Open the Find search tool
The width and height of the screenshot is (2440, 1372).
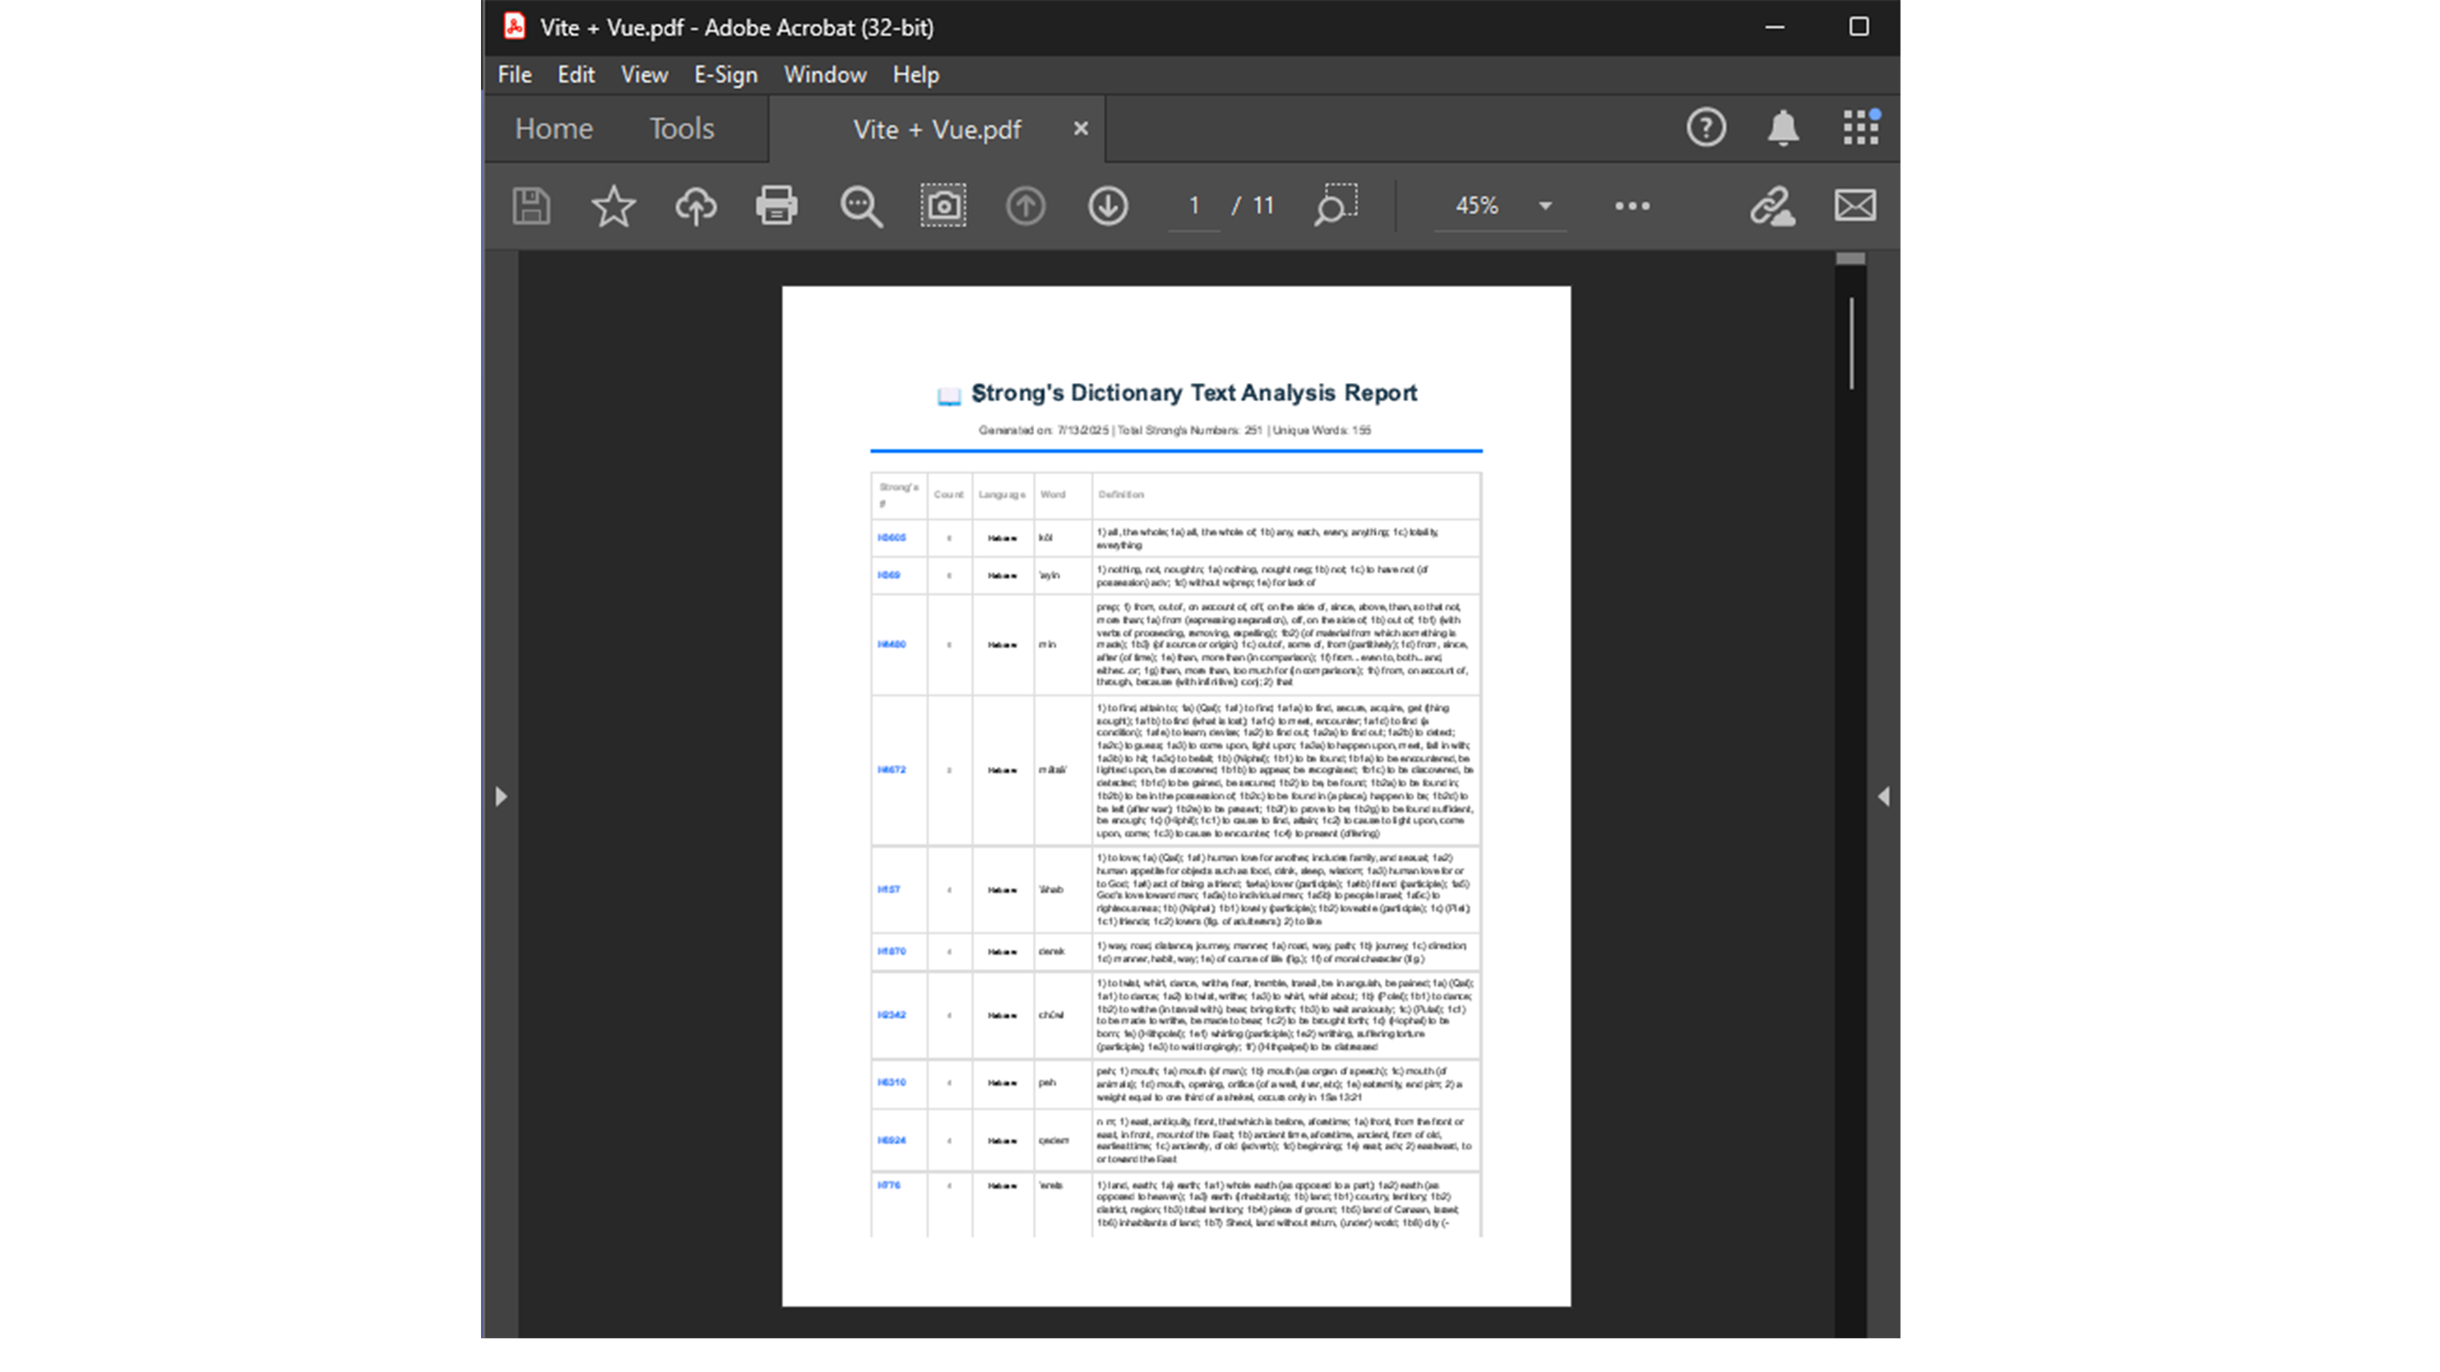click(x=860, y=205)
